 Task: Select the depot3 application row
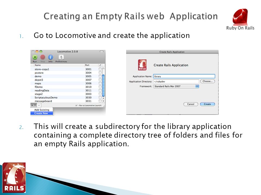tap(66, 80)
